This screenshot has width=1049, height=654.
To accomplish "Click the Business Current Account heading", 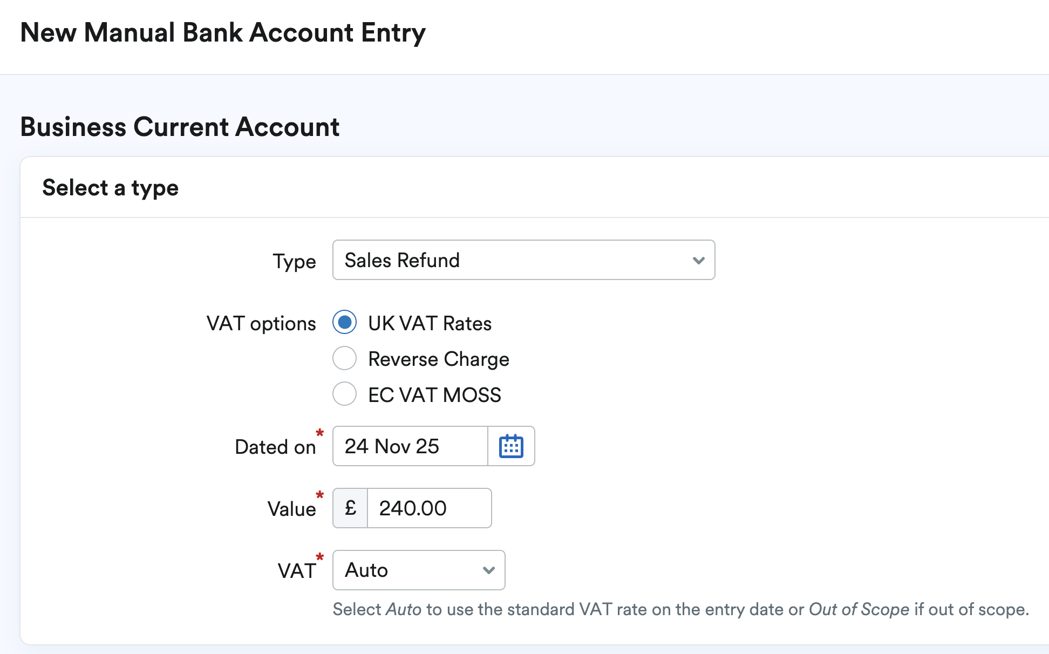I will point(180,127).
